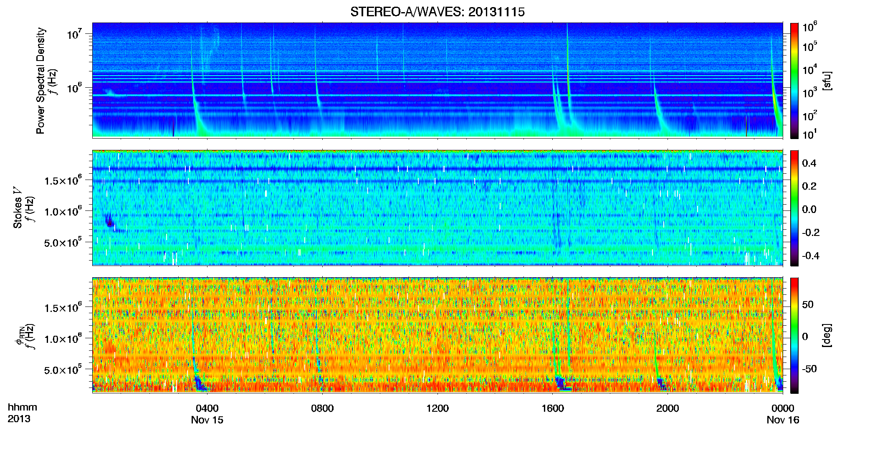875x451 pixels.
Task: Click the 2000 time axis label
Action: point(668,408)
